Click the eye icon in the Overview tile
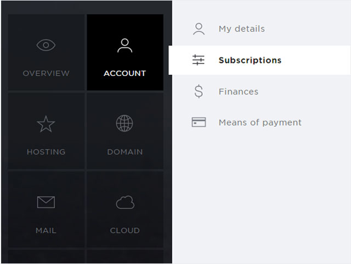The height and width of the screenshot is (264, 351). 46,45
